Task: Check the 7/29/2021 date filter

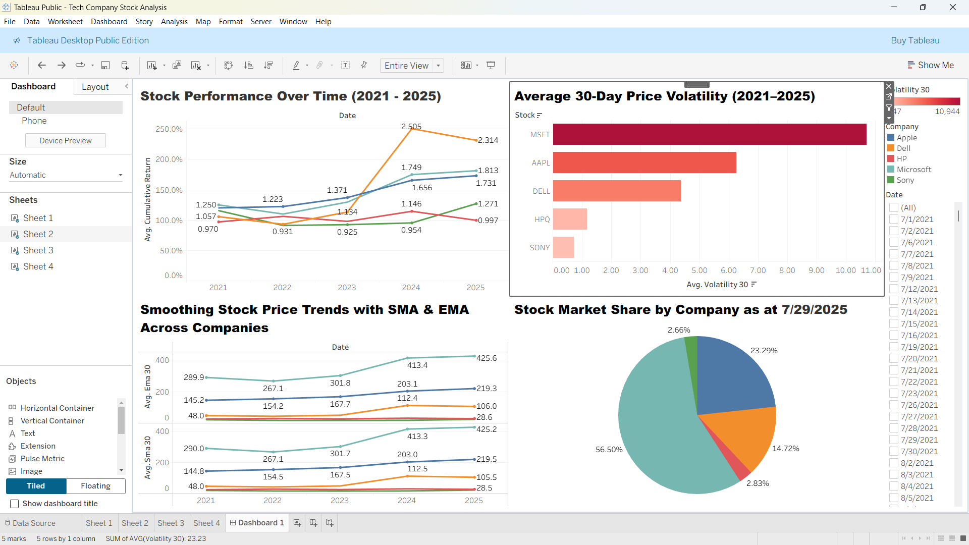Action: [894, 440]
